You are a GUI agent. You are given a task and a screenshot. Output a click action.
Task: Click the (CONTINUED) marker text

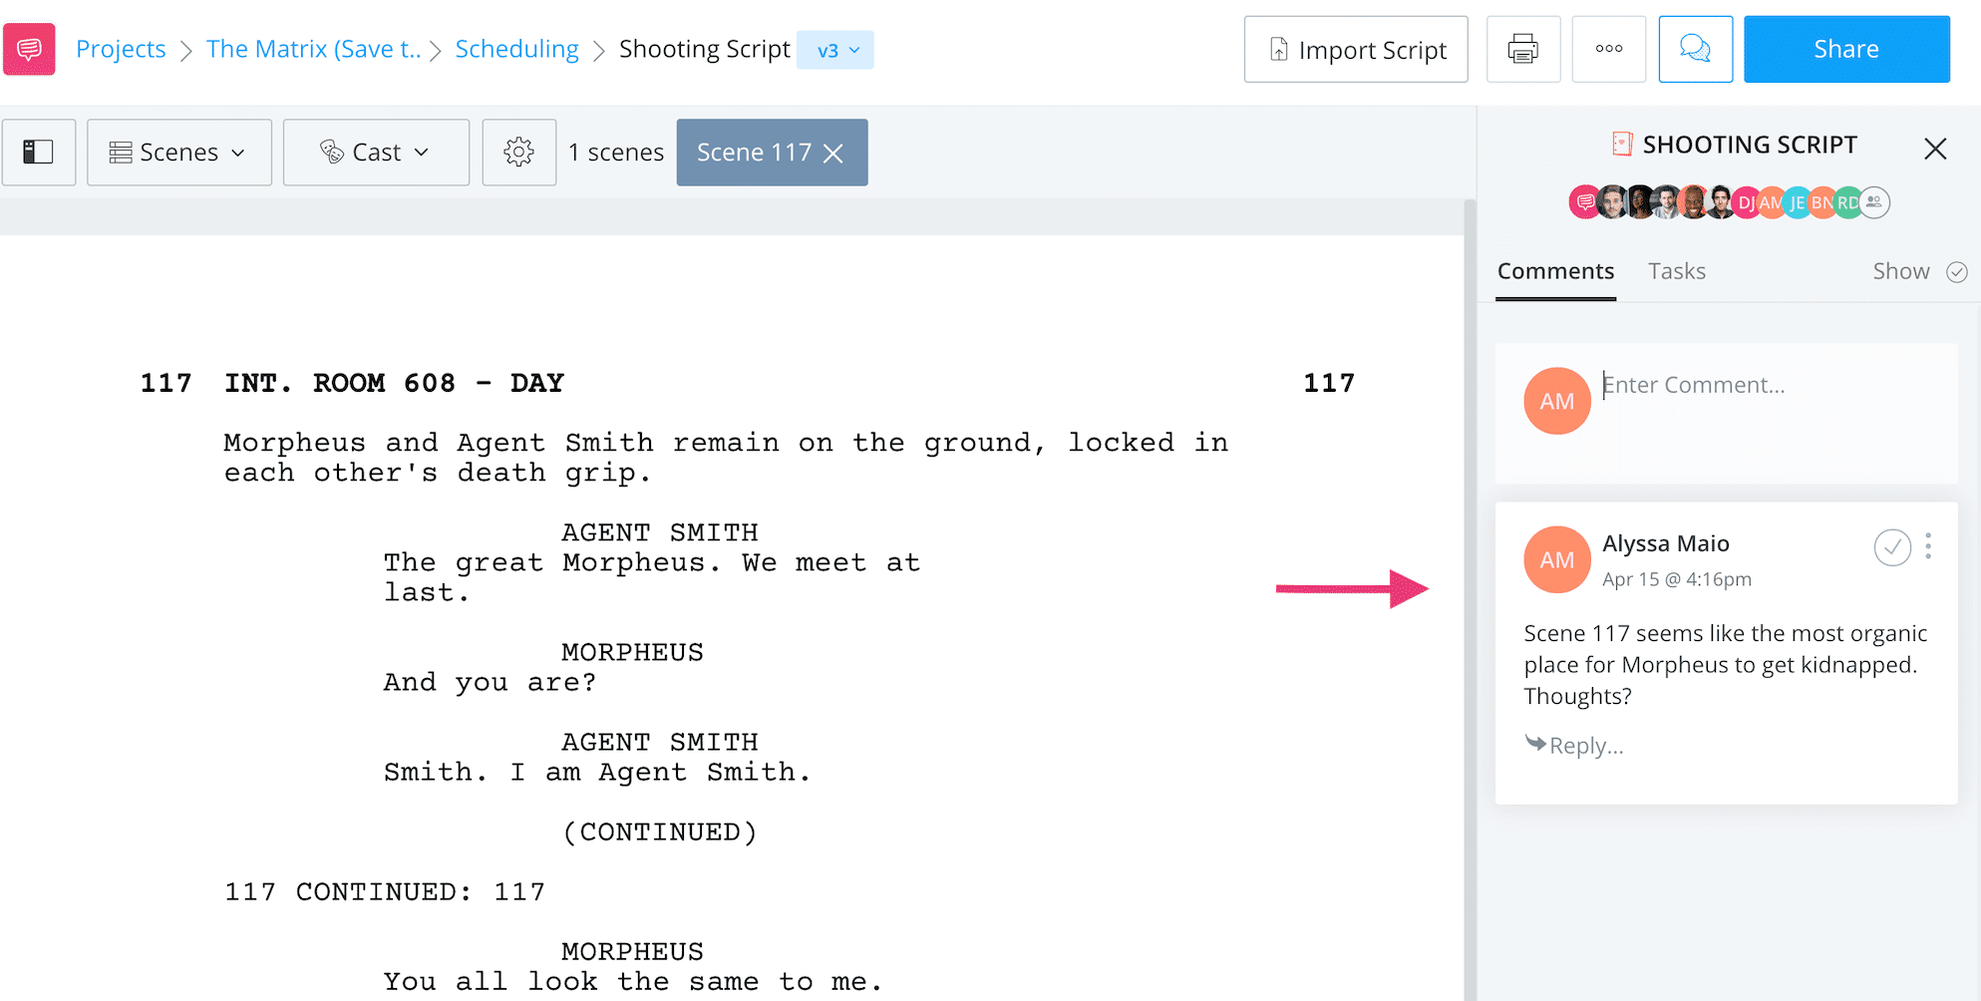point(660,833)
